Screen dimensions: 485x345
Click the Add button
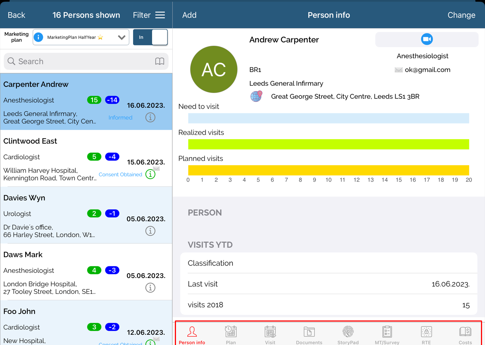pyautogui.click(x=189, y=15)
